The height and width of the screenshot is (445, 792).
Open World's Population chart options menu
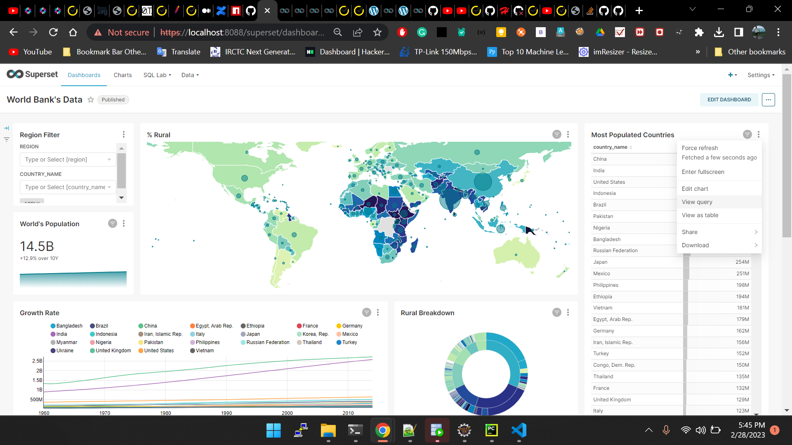(123, 224)
